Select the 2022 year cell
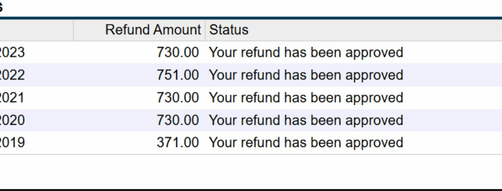 pyautogui.click(x=12, y=75)
